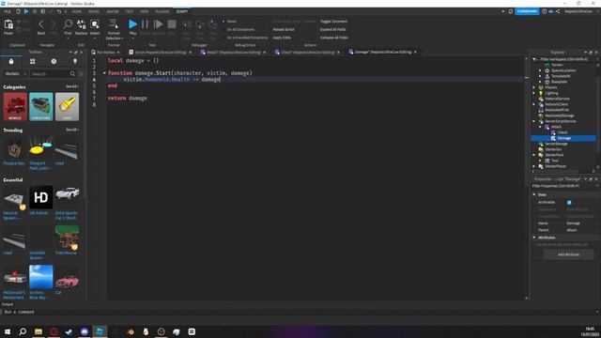The image size is (601, 338).
Task: Click the Resume test button
Action: click(158, 24)
